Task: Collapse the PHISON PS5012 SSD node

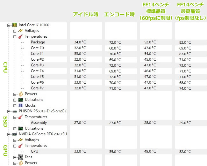Action: [9, 111]
